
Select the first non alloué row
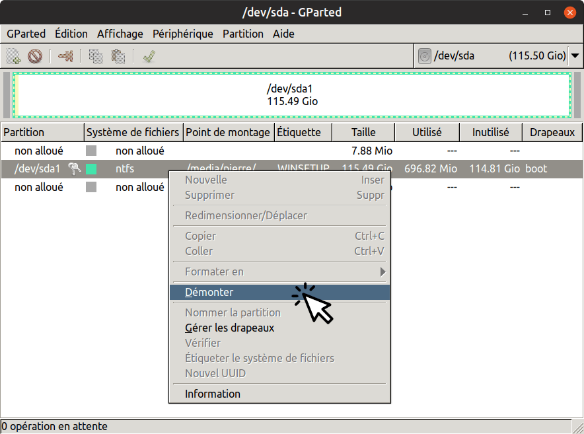tap(292, 151)
